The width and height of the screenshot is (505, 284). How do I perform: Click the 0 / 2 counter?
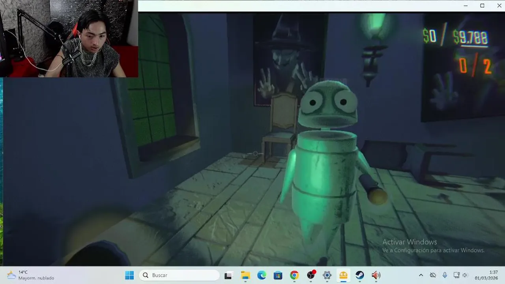tap(475, 66)
